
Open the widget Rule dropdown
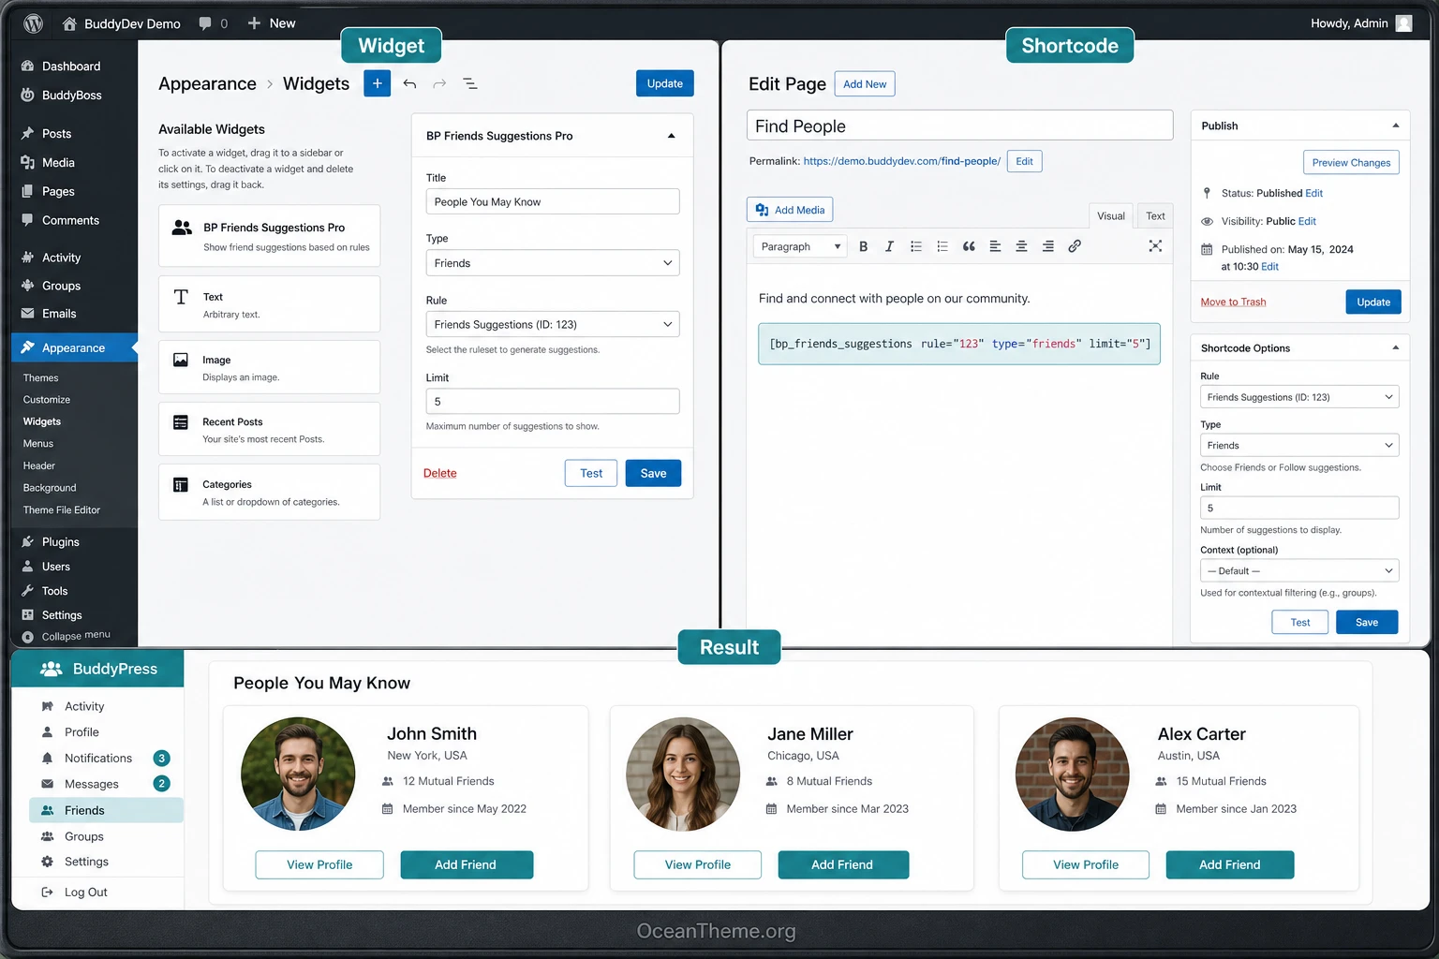pyautogui.click(x=553, y=324)
